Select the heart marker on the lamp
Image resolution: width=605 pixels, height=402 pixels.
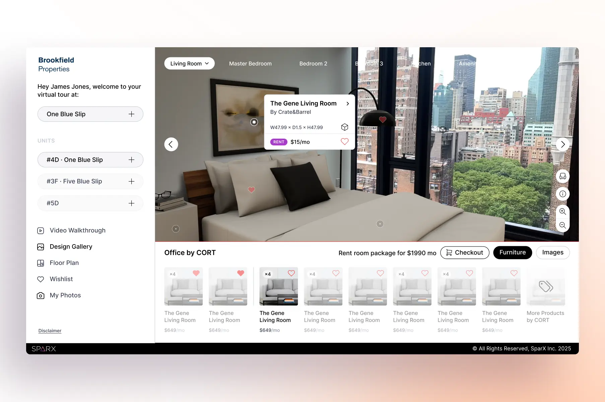click(x=383, y=119)
